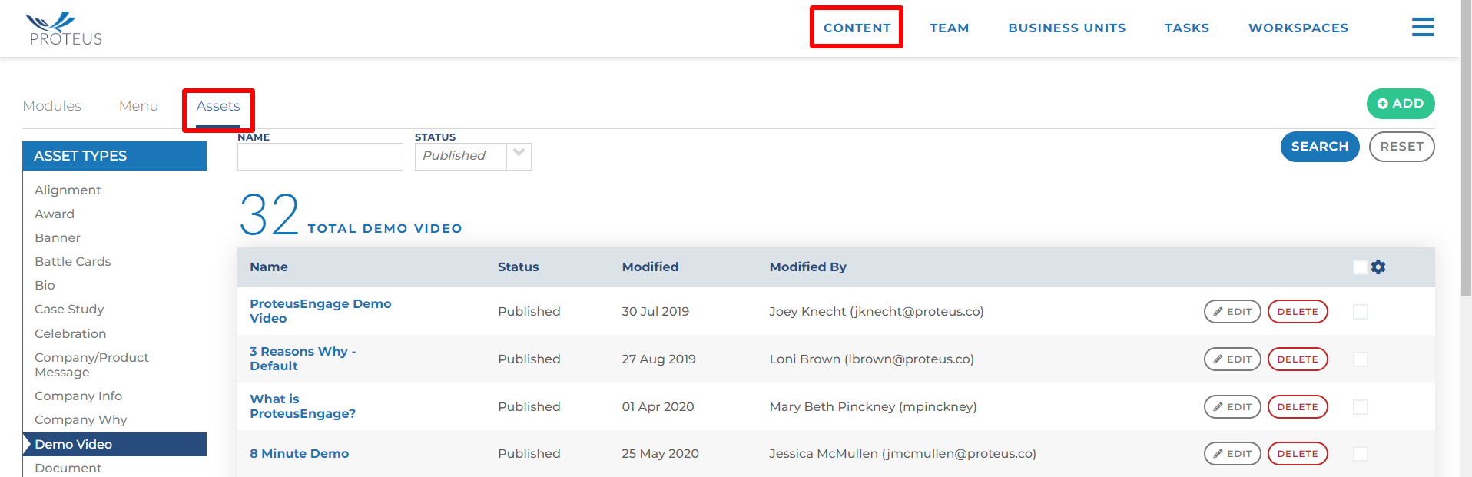1472x477 pixels.
Task: Switch to the Modules tab
Action: (x=51, y=106)
